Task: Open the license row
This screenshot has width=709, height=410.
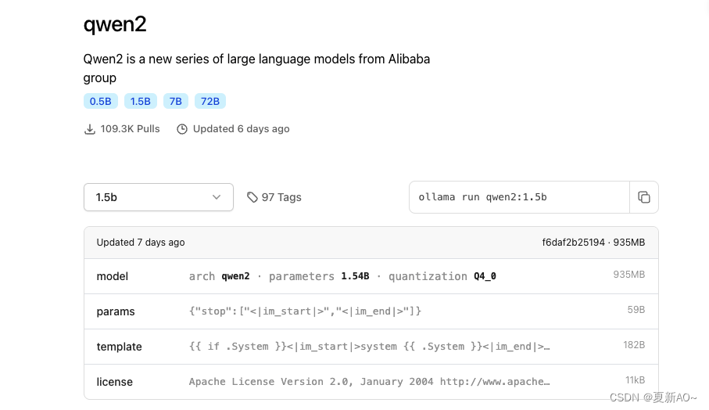Action: (x=371, y=382)
